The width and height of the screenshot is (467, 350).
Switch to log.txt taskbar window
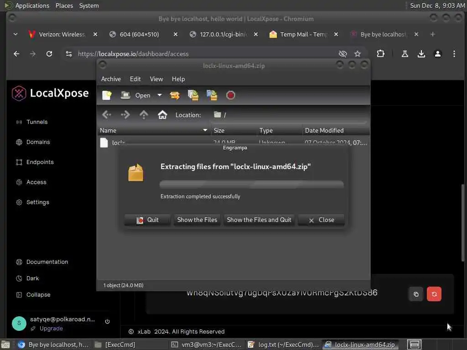tap(284, 345)
